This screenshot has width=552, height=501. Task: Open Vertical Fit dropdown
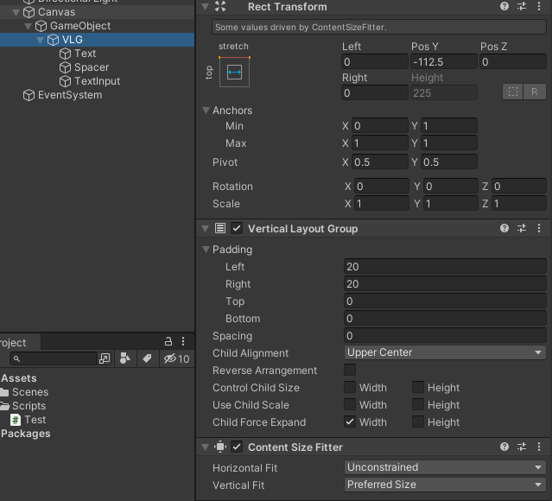click(x=445, y=485)
